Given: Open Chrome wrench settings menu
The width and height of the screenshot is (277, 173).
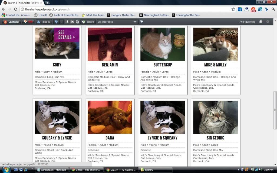Looking at the screenshot, I should click(x=273, y=9).
